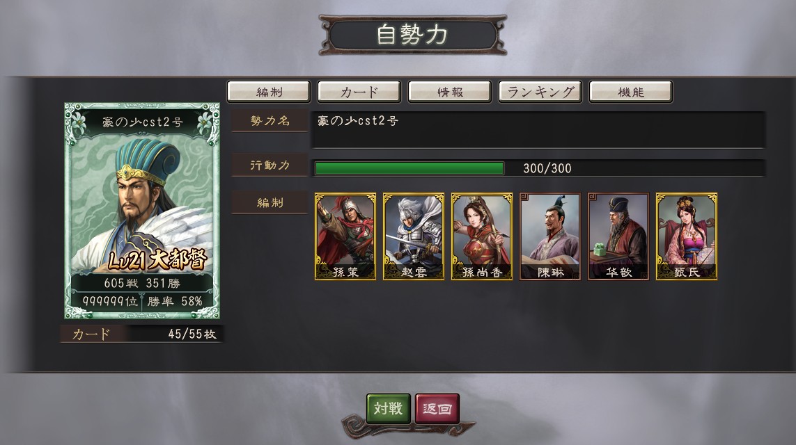Open the カード tab
Viewport: 796px width, 445px height.
[x=359, y=92]
